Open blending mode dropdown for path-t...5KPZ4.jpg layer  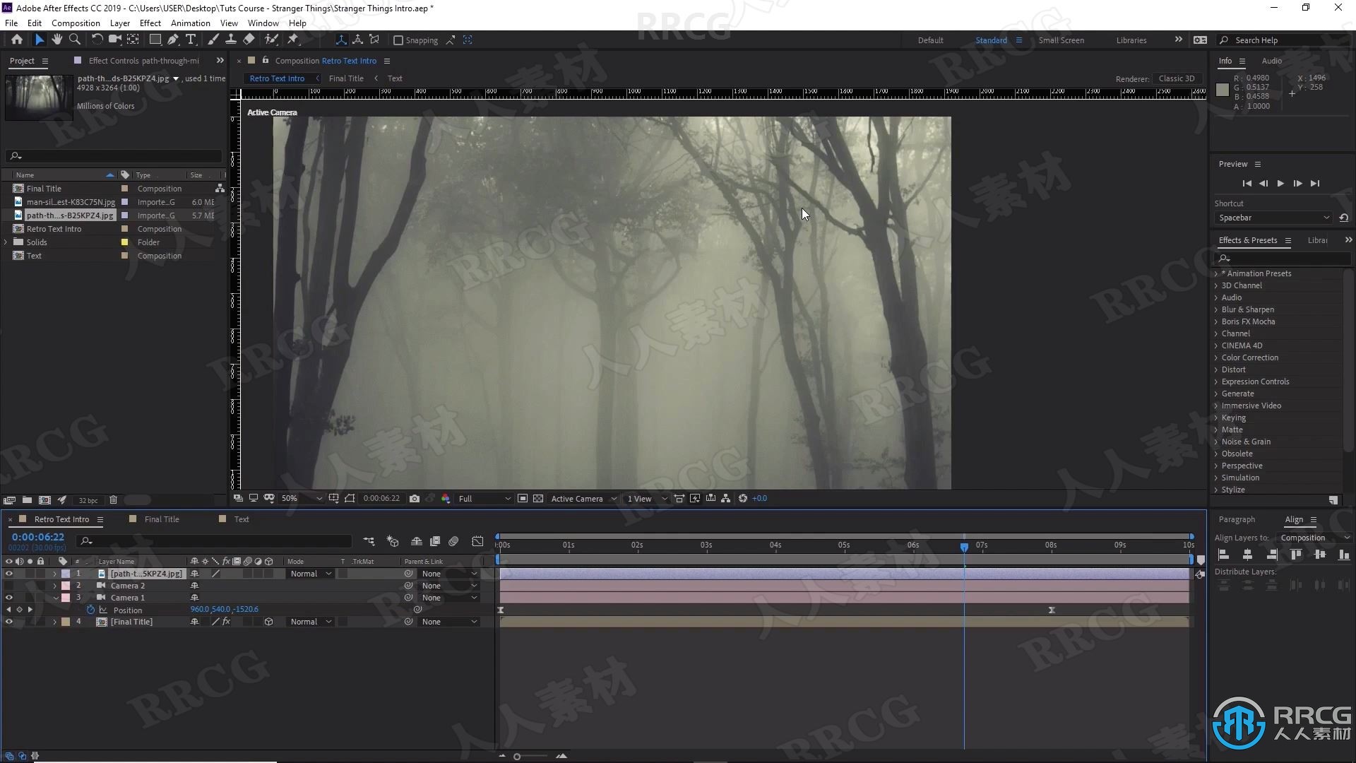click(x=311, y=574)
